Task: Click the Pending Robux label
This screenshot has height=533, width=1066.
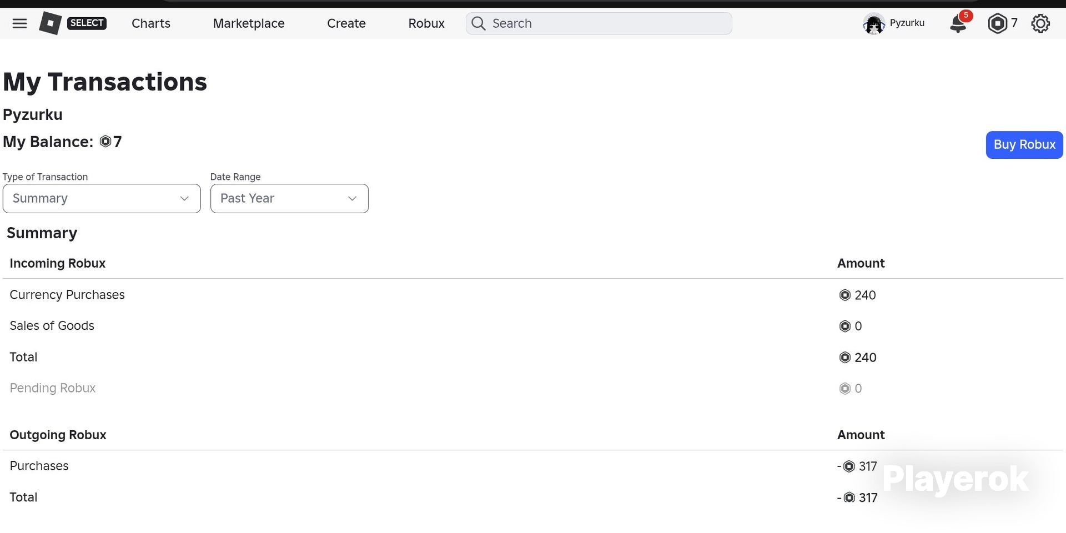Action: [x=53, y=388]
